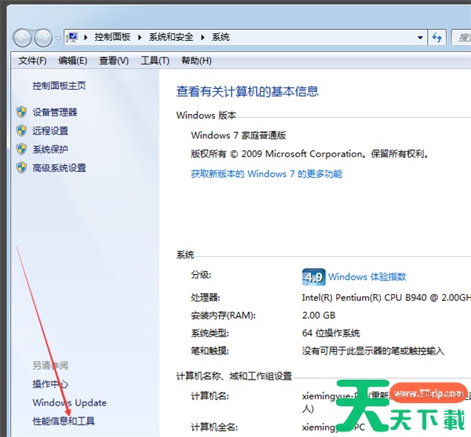The width and height of the screenshot is (471, 437).
Task: Go to 控制面板主页
Action: tap(59, 86)
